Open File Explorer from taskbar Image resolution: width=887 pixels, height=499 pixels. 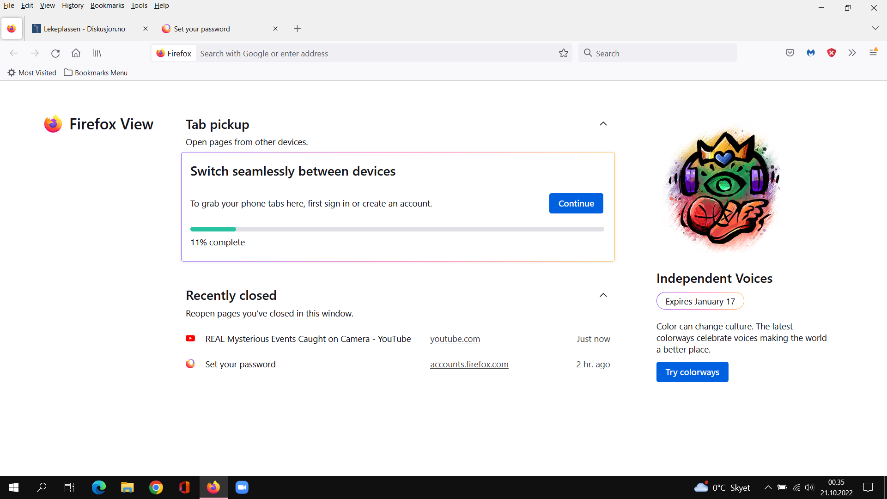click(x=127, y=487)
